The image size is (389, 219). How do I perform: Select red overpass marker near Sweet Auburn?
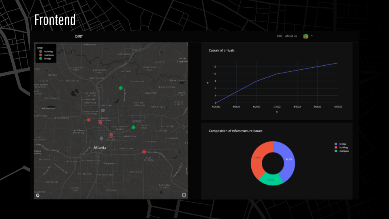coord(111,135)
